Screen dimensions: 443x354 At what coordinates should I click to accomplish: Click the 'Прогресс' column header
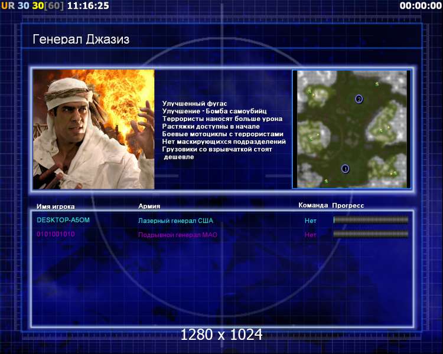348,205
